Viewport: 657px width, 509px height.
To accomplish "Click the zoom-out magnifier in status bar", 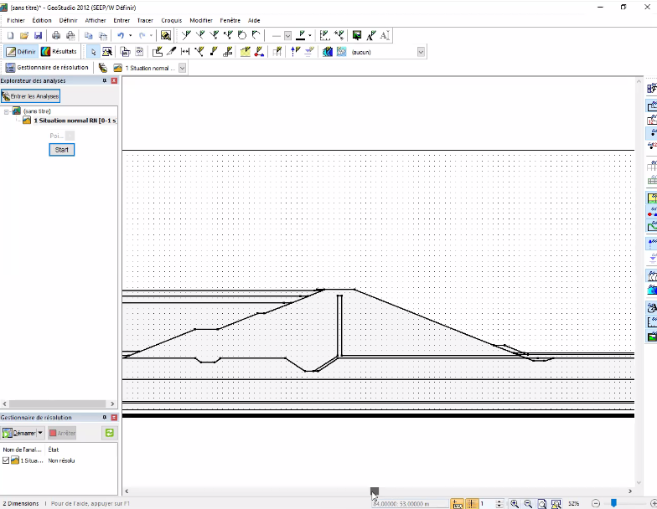I will (528, 504).
